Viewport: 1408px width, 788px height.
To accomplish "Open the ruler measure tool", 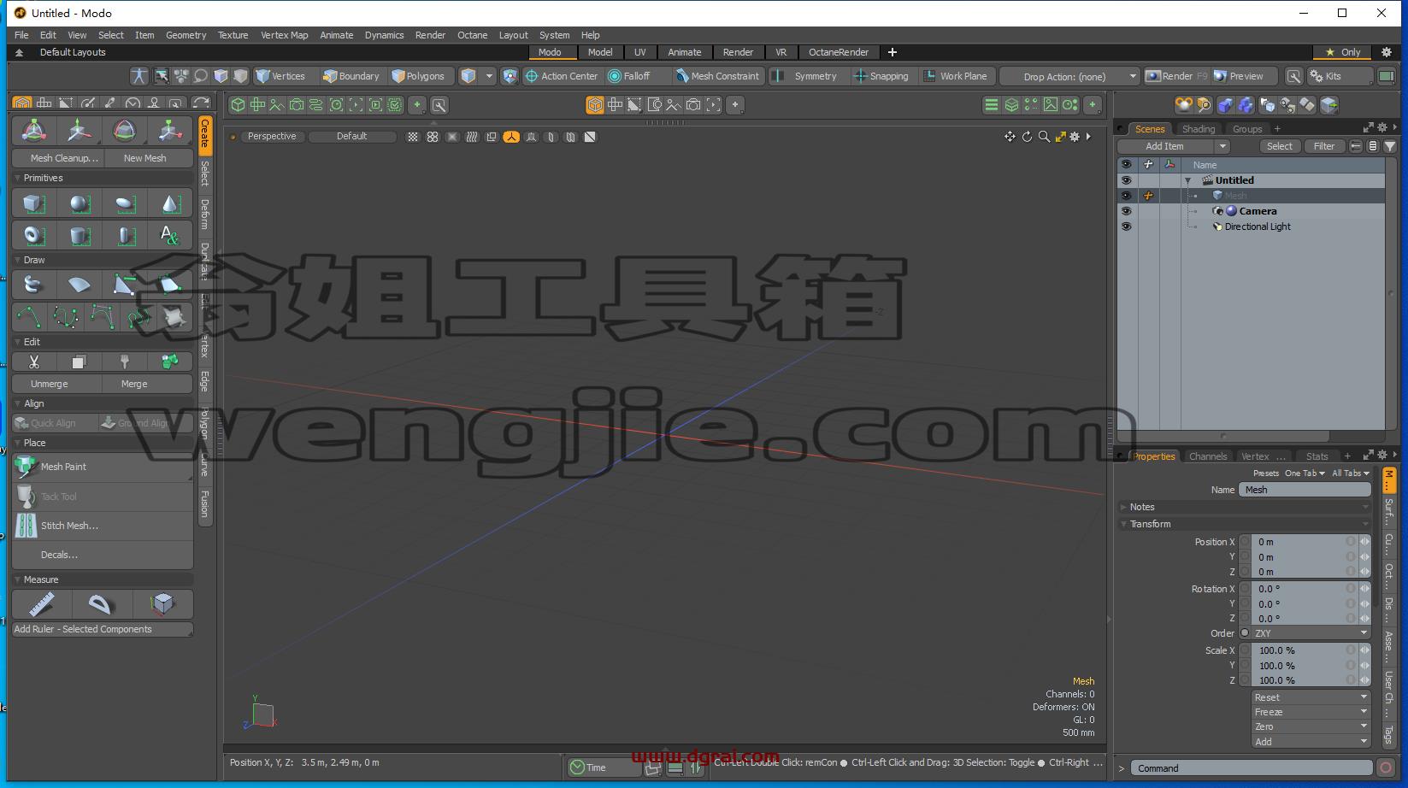I will [41, 604].
